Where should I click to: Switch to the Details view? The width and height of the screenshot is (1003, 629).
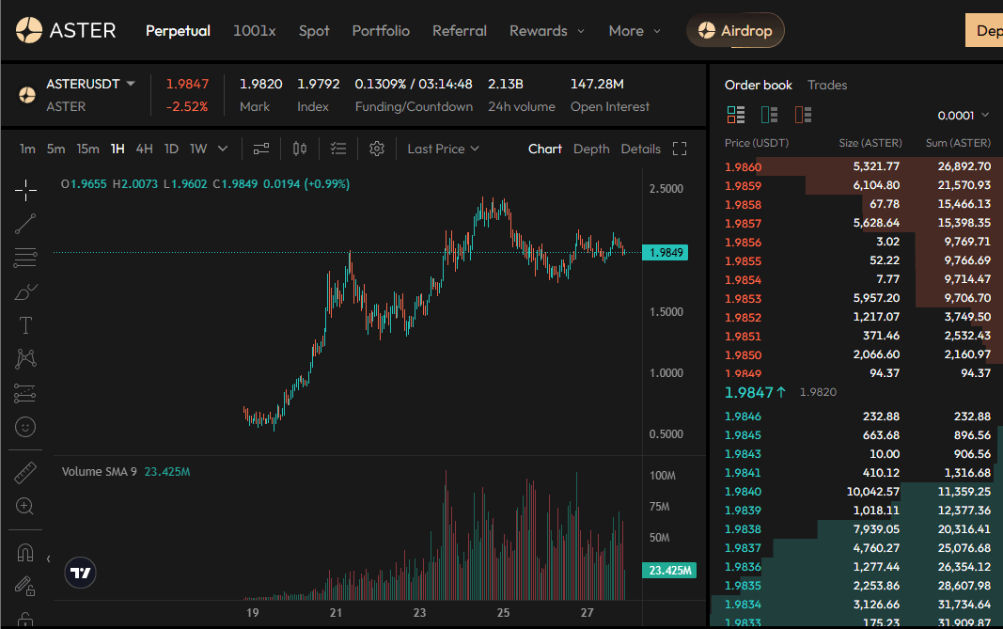[x=640, y=149]
